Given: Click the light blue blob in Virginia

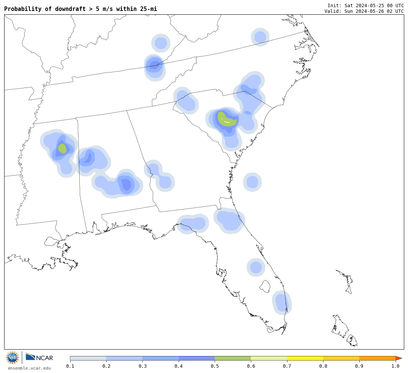Looking at the screenshot, I should tap(260, 37).
